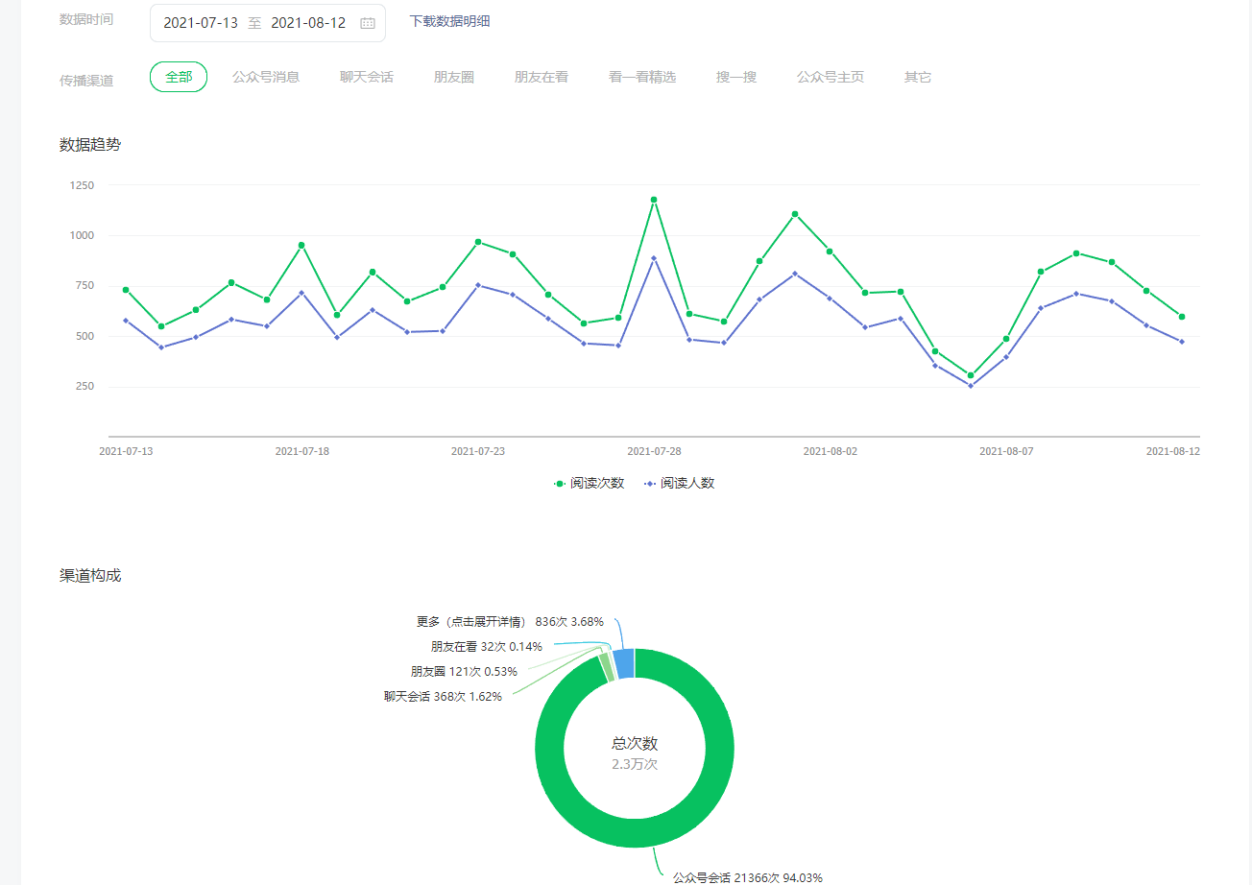Click 下载数据明细 download link
Viewport: 1252px width, 885px height.
[x=449, y=21]
